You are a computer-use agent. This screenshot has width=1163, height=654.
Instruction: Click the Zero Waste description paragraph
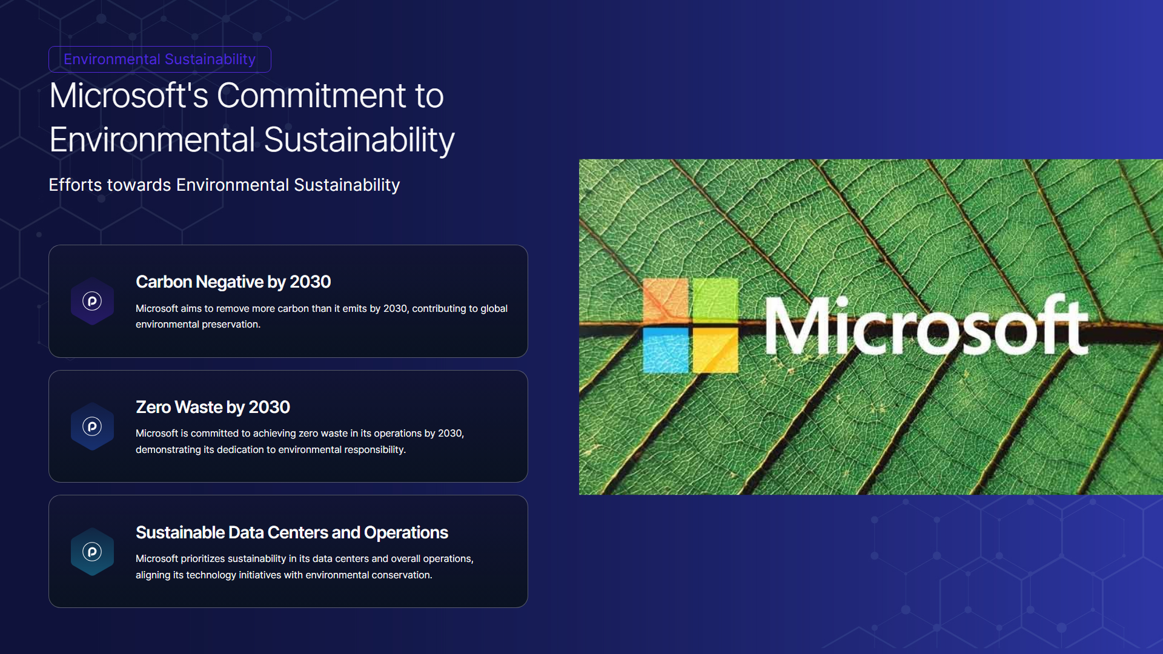(x=300, y=441)
